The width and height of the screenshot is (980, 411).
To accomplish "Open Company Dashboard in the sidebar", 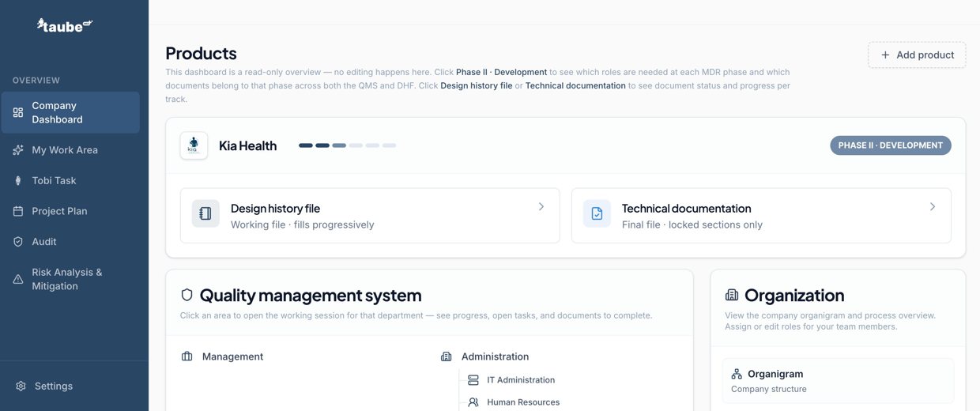I will click(x=70, y=112).
